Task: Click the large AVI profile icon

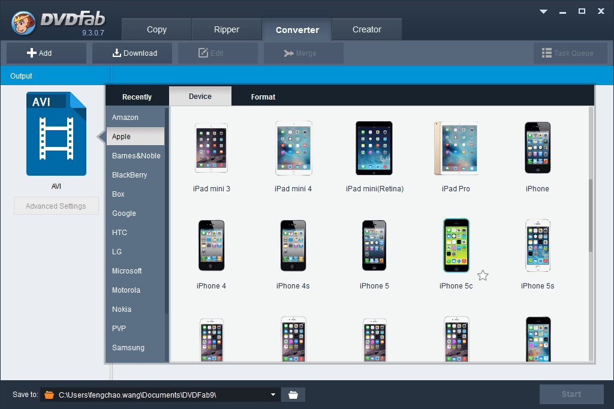Action: 56,134
